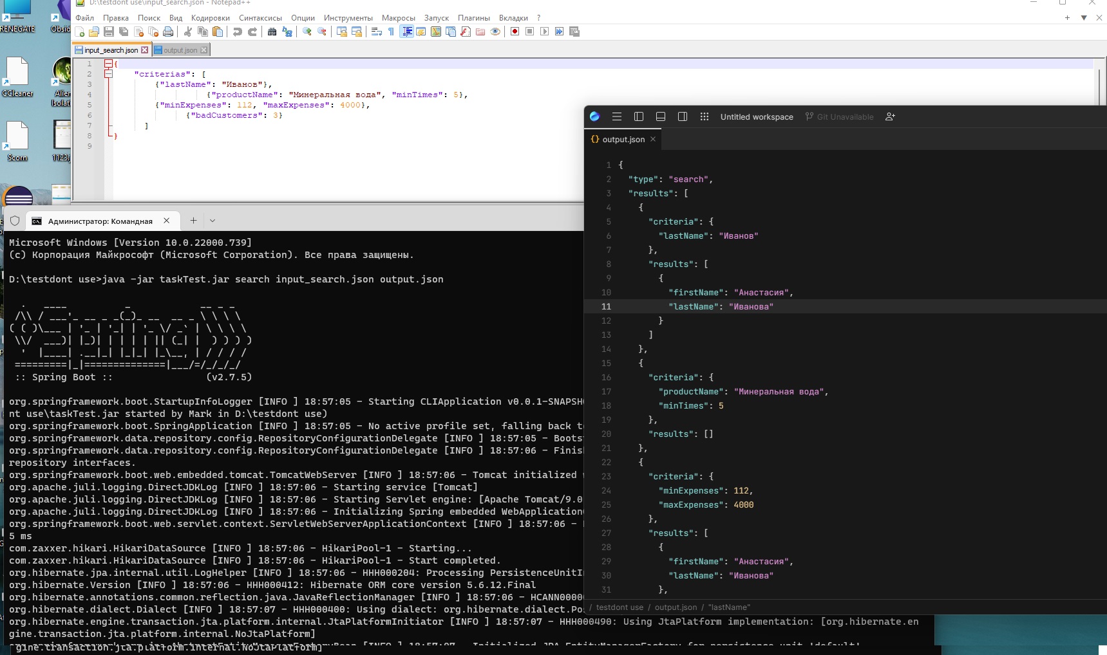
Task: Click the Git Unavailable status icon in Zed
Action: pyautogui.click(x=838, y=116)
